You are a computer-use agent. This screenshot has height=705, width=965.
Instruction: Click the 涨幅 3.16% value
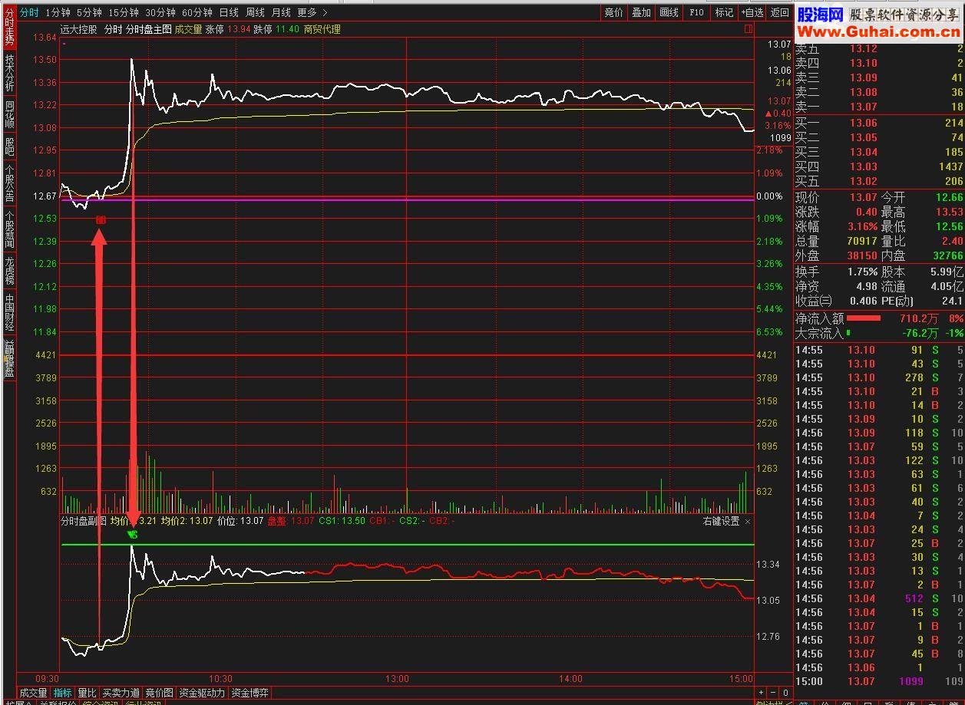coord(863,226)
